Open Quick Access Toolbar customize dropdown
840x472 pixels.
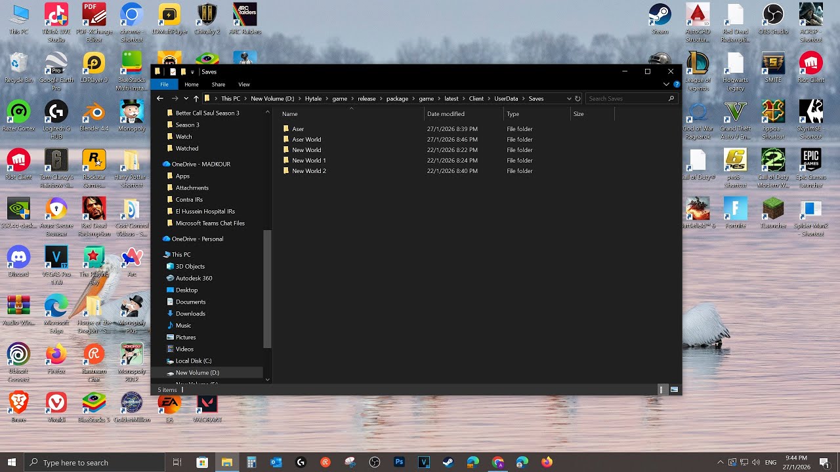[192, 71]
